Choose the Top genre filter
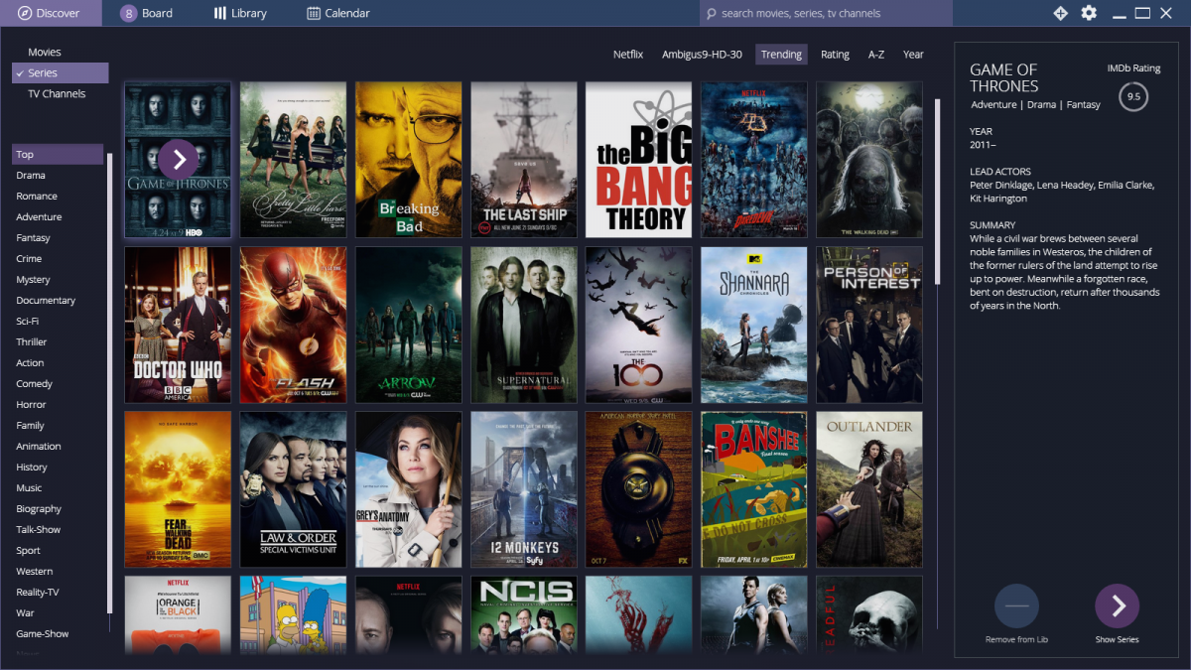Screen dimensions: 1191x670 (x=58, y=154)
